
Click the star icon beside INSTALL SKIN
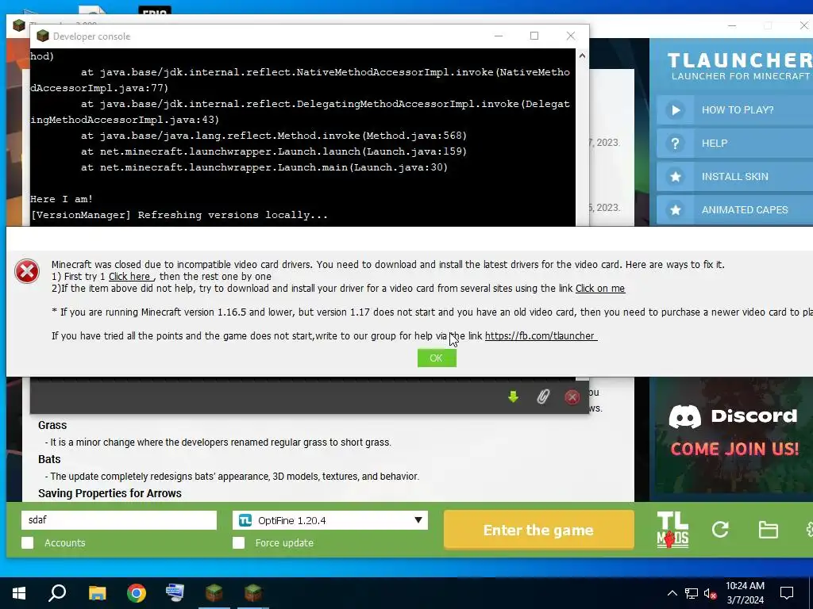(675, 177)
